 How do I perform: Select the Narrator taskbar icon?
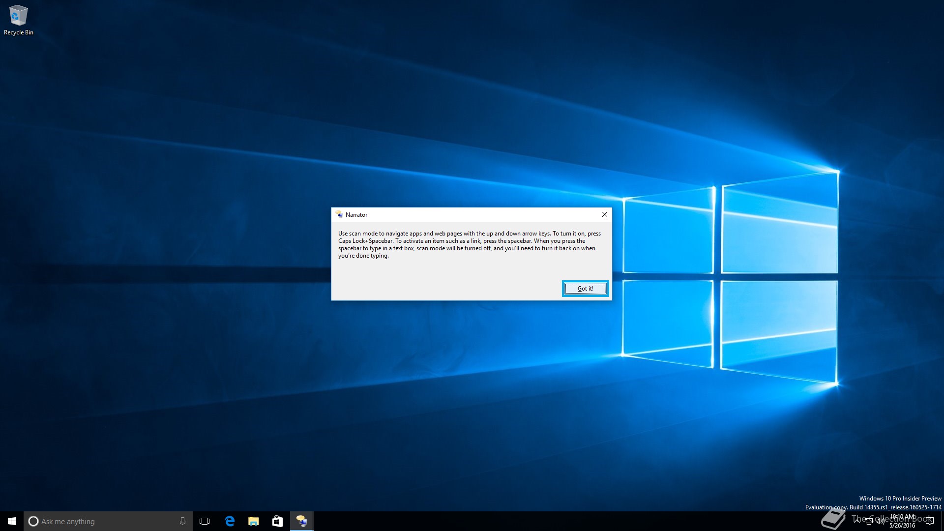pos(301,521)
